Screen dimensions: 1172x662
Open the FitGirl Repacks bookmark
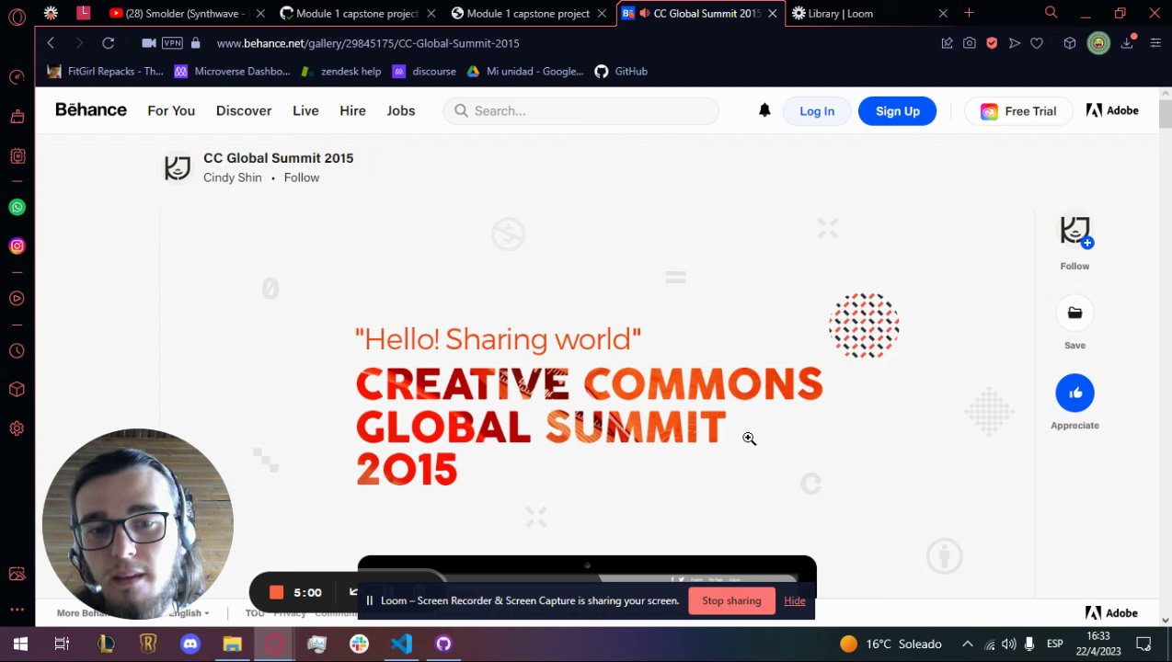[x=105, y=71]
